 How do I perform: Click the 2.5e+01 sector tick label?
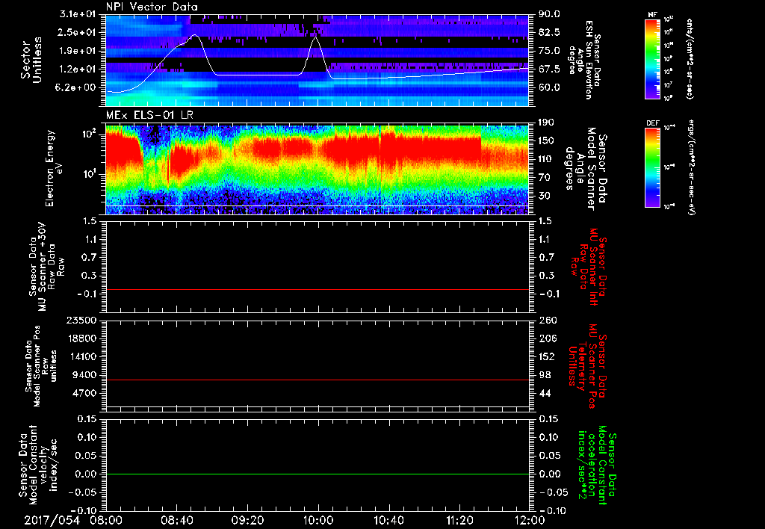point(78,32)
